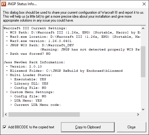Click the horizontal scrollbar left arrow
Screen dimensions: 149x135
point(6,115)
